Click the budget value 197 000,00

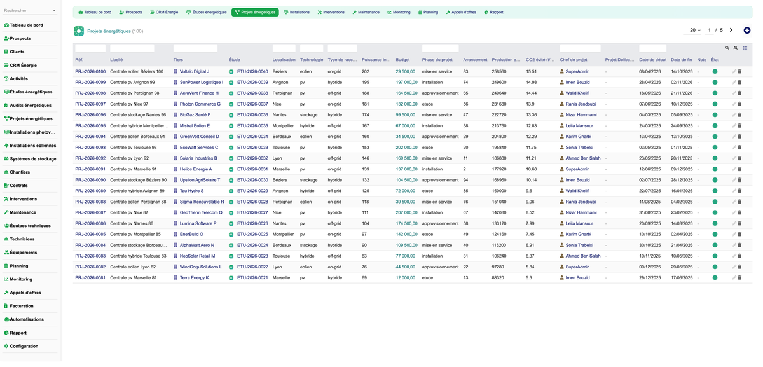[x=406, y=83]
